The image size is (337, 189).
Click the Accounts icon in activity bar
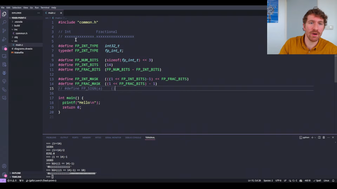click(4, 166)
